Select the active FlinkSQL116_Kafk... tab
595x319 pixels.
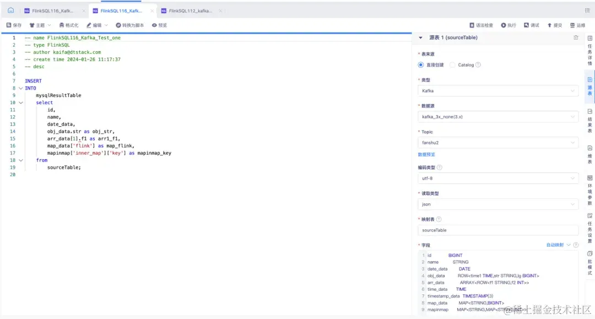click(121, 10)
